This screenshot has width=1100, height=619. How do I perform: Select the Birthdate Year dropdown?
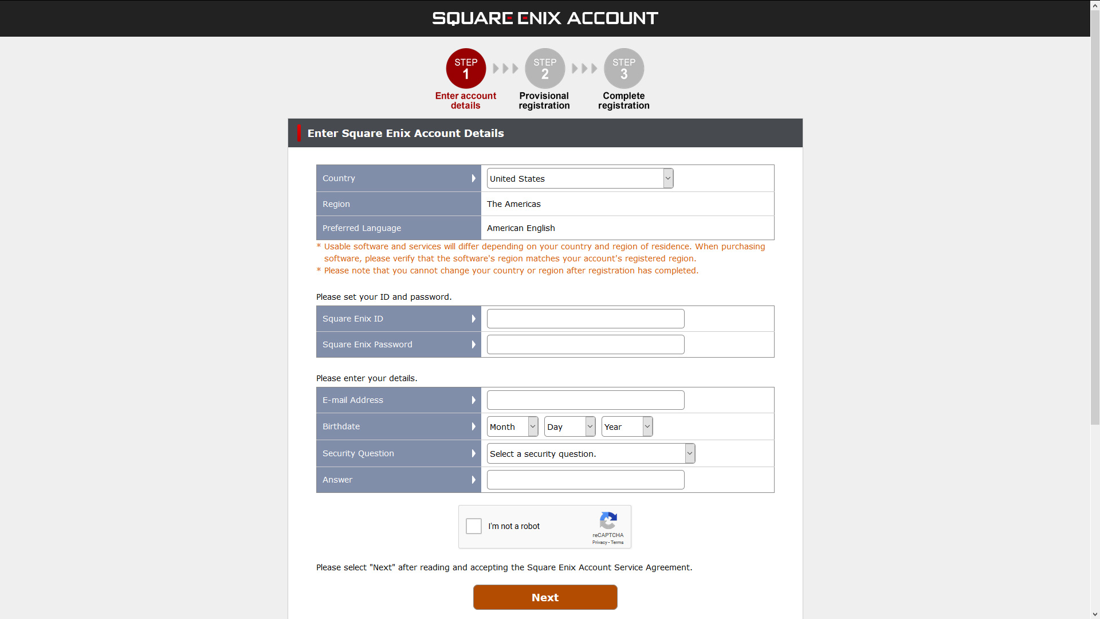click(626, 426)
